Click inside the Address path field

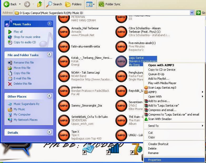(x=102, y=13)
